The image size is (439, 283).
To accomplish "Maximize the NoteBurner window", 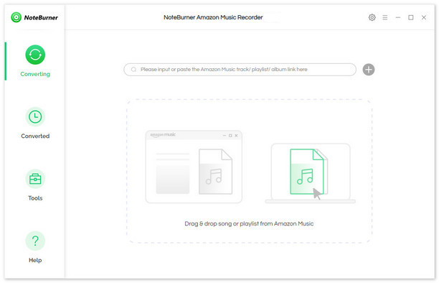I will (x=411, y=17).
